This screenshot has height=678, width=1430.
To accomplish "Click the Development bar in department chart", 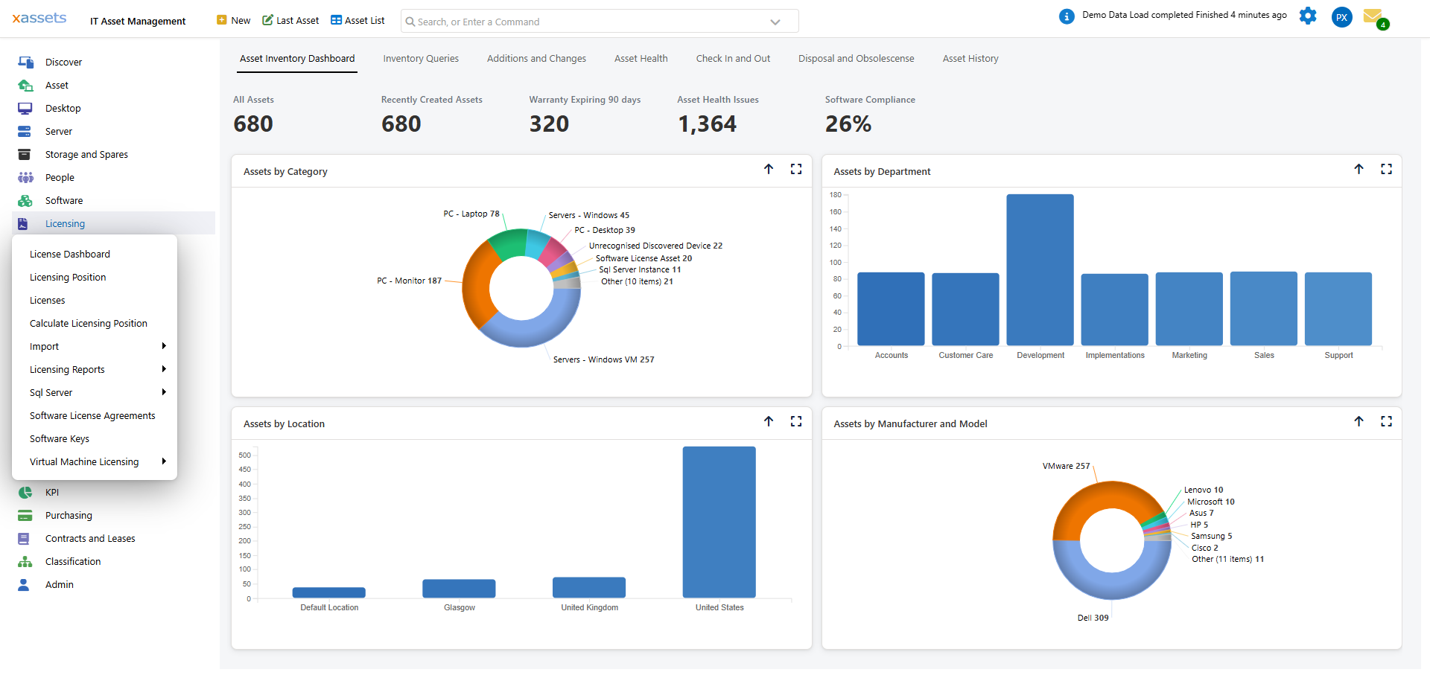I will (x=1040, y=269).
